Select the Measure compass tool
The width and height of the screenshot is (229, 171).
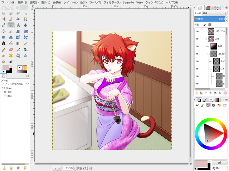(x=18, y=25)
